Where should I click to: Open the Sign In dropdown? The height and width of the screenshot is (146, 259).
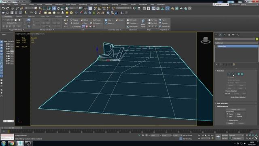pos(221,4)
